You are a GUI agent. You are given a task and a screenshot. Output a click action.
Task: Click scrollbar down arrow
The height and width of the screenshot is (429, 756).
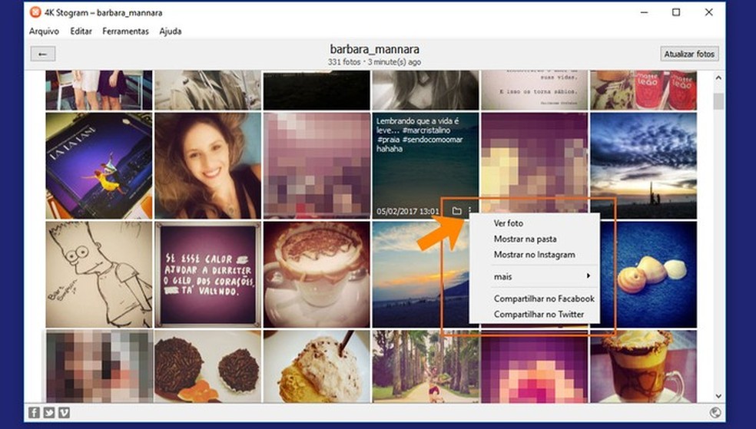[718, 396]
